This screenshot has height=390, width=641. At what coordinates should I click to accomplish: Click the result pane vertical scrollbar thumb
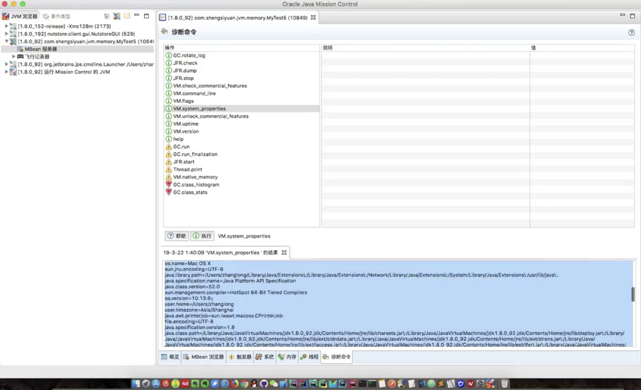click(x=633, y=294)
